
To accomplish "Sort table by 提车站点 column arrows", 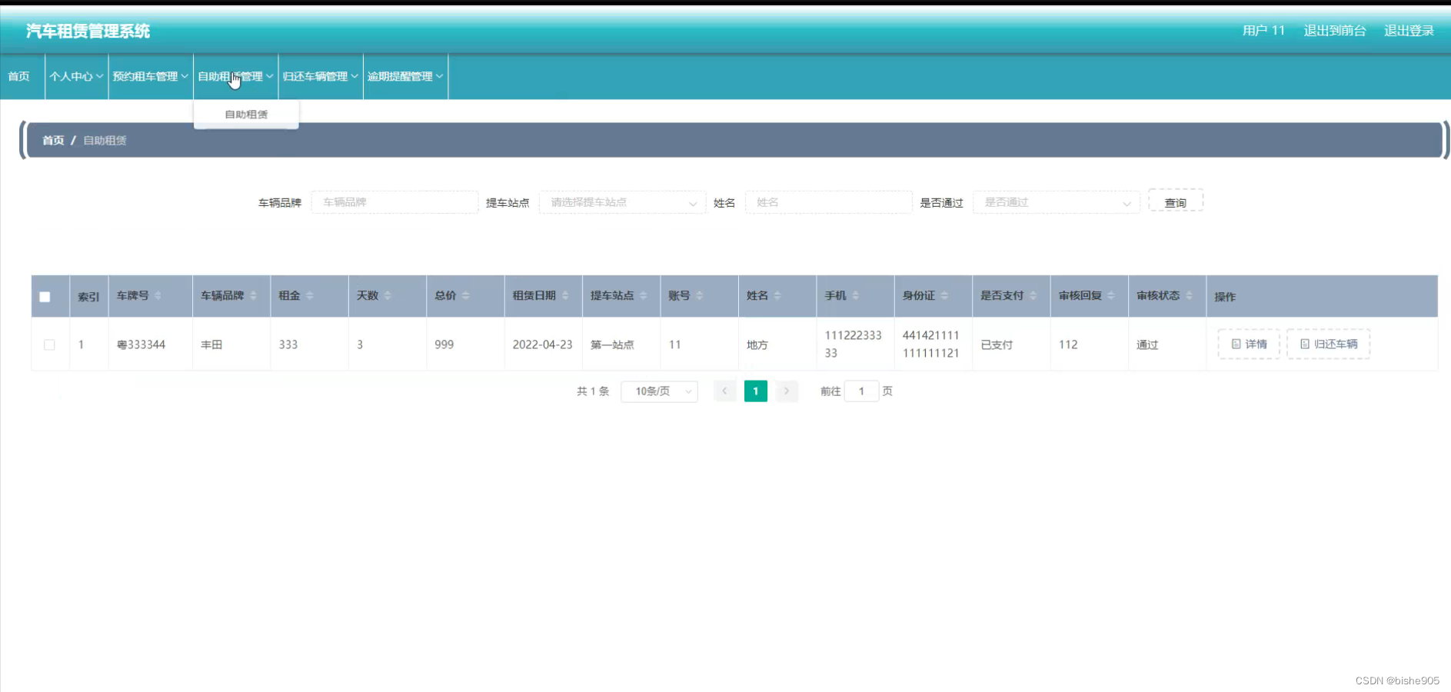I will tap(643, 296).
